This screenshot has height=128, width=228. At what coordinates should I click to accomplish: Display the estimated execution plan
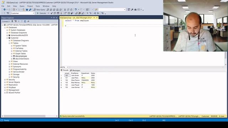click(x=55, y=13)
